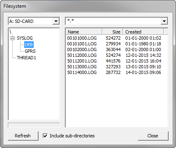
Task: Select the THREAD1 folder
Action: (27, 58)
